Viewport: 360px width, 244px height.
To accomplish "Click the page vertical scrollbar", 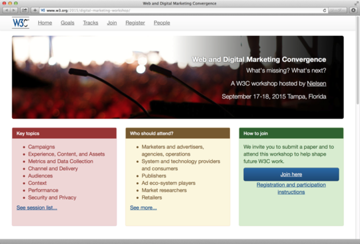I will pyautogui.click(x=358, y=60).
